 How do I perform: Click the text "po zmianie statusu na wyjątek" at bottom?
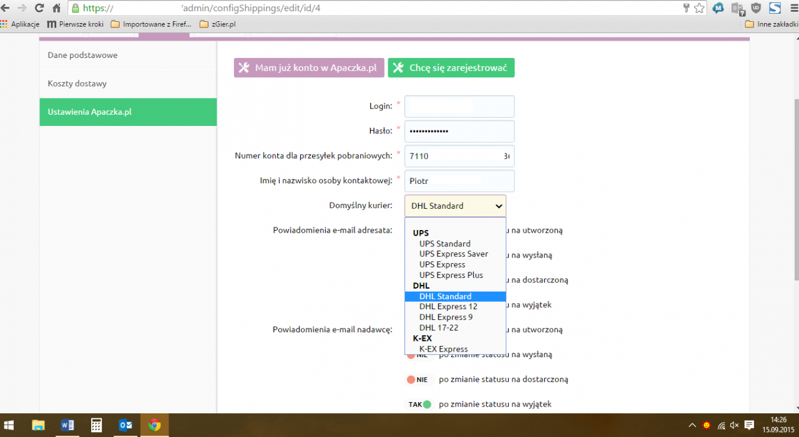(495, 404)
